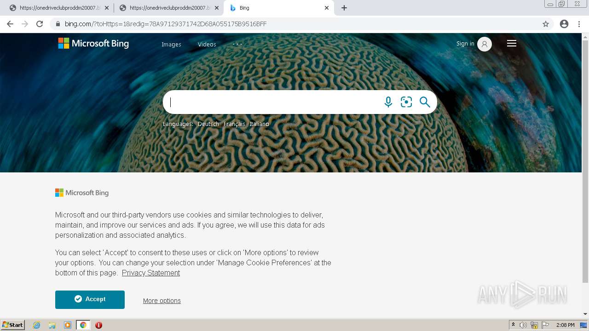Open the Images section
This screenshot has height=331, width=589.
(x=171, y=44)
